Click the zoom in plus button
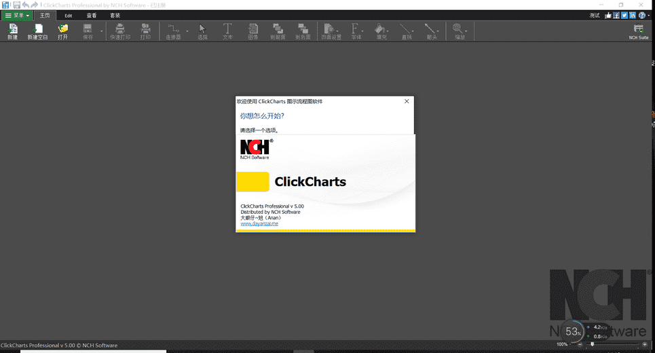This screenshot has height=353, width=655. (x=645, y=344)
